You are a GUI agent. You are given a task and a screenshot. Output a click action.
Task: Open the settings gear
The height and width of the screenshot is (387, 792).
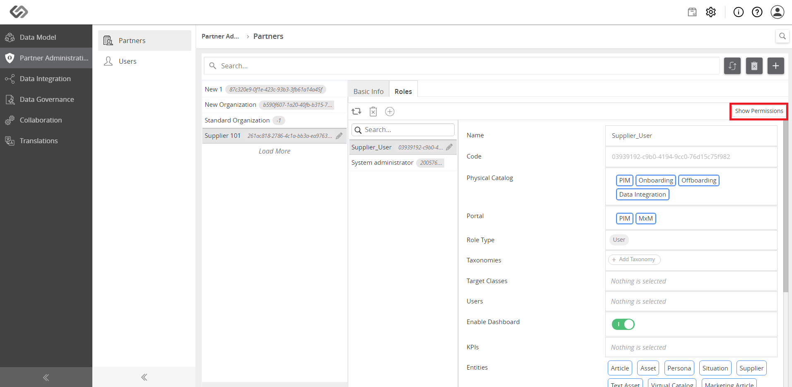[x=711, y=12]
